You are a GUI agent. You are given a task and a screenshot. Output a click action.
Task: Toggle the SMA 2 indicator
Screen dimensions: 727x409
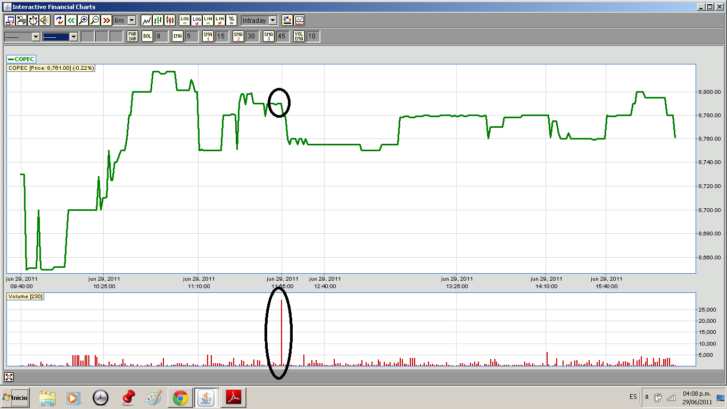pyautogui.click(x=238, y=36)
